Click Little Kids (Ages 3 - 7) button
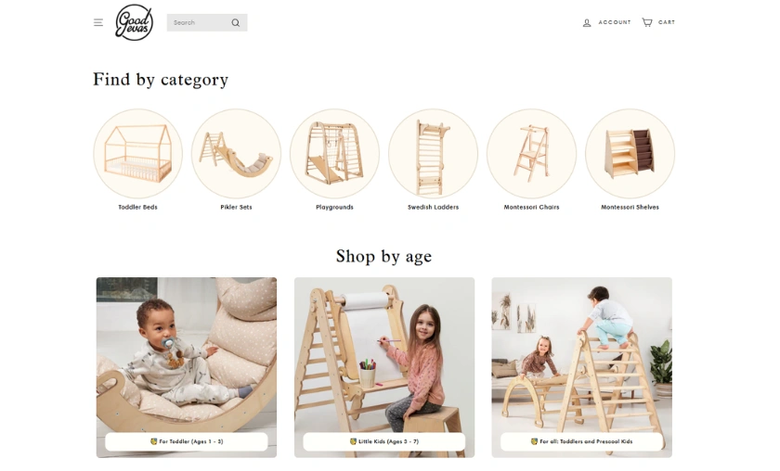780x471 pixels. click(384, 441)
